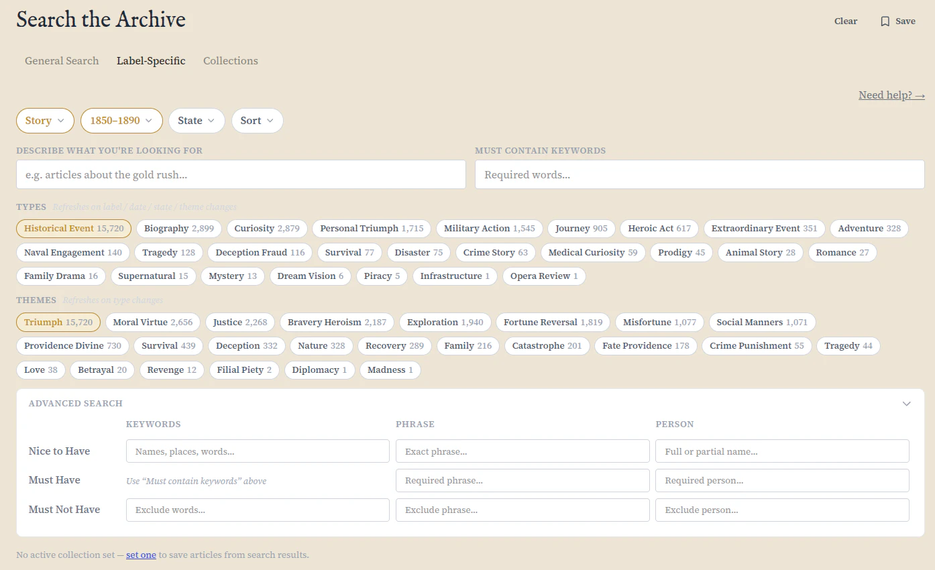Choose the Mystery type chip
The image size is (935, 570).
[x=233, y=276]
